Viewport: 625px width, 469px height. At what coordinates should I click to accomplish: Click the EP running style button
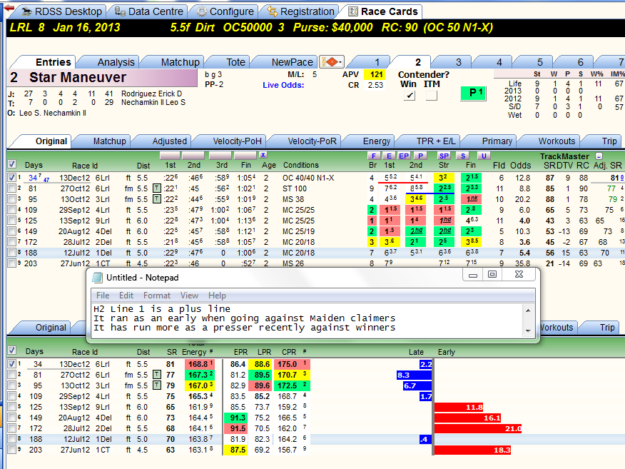404,156
